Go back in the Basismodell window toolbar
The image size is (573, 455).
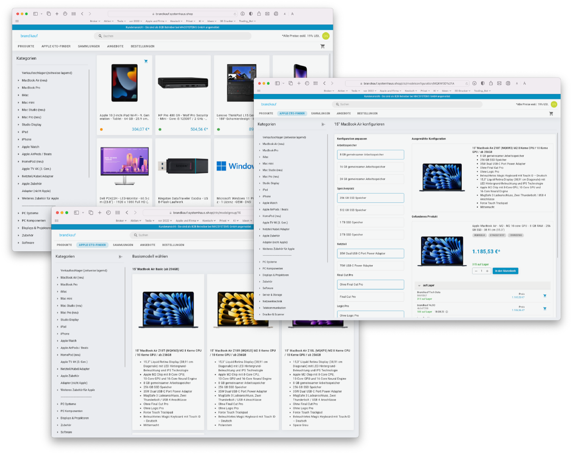point(127,213)
